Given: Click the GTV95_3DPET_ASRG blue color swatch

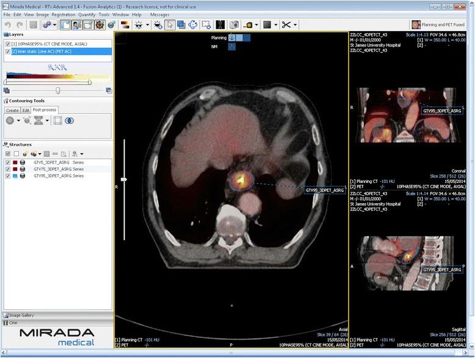Looking at the screenshot, I should point(15,176).
